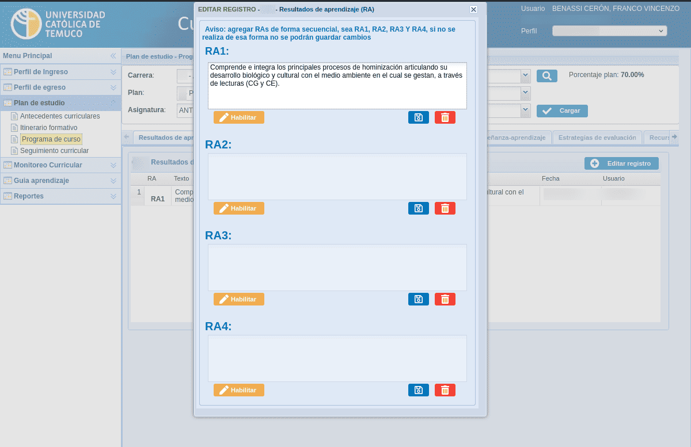The width and height of the screenshot is (691, 447).
Task: Enable the RA2 text area via Habilitar
Action: [238, 208]
